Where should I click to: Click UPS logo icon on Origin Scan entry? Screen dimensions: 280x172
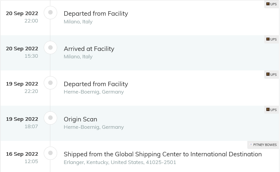click(x=268, y=110)
